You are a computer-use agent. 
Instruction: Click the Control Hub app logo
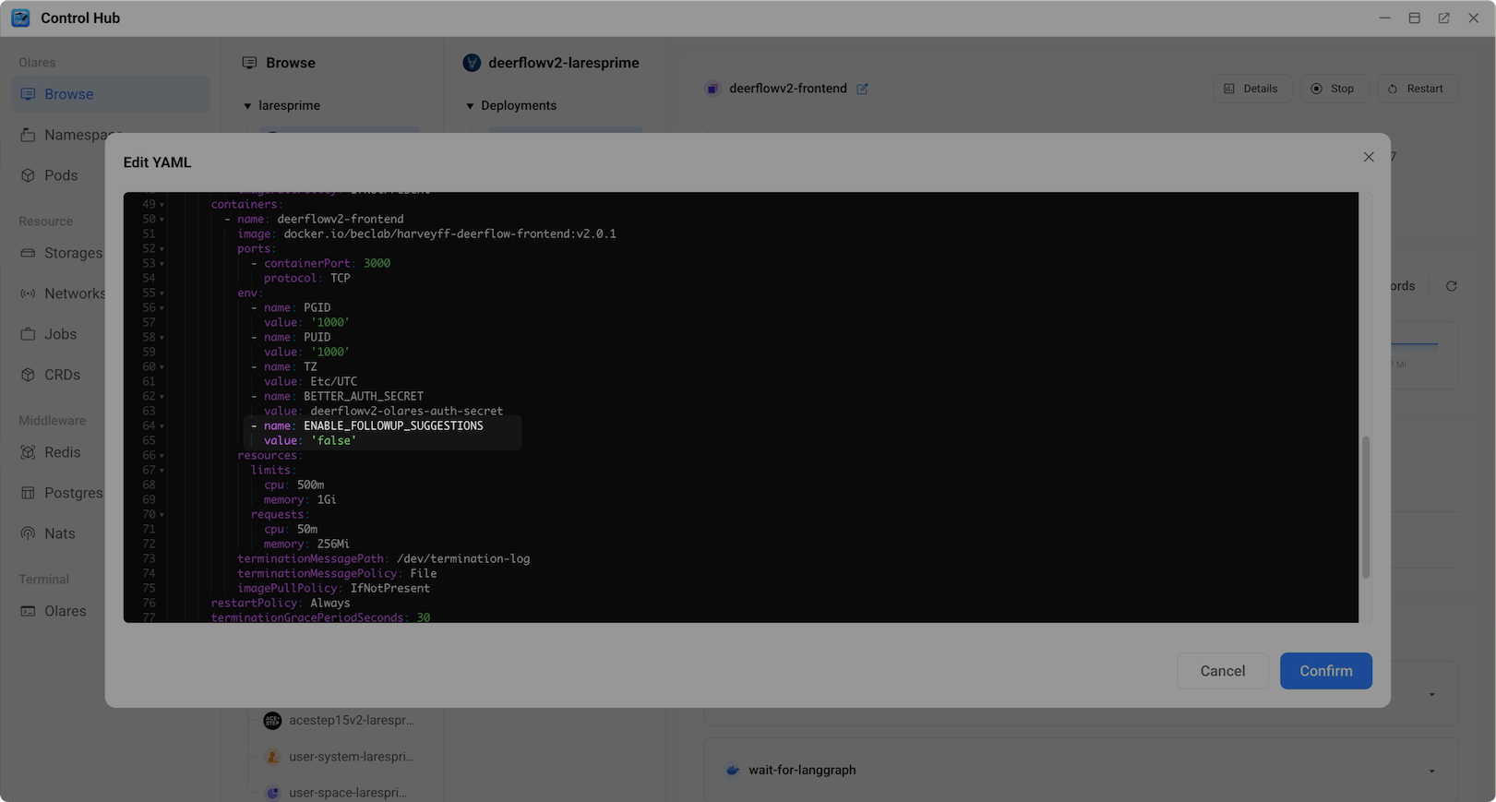tap(20, 18)
